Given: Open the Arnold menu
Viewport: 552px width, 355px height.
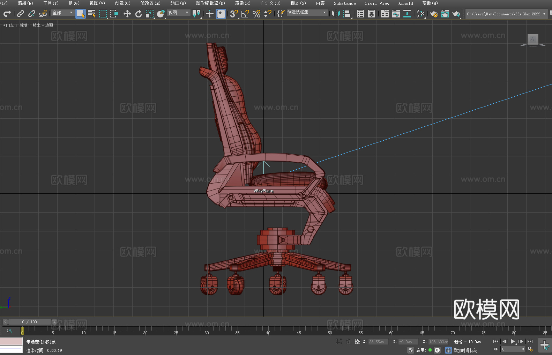Looking at the screenshot, I should pyautogui.click(x=405, y=3).
